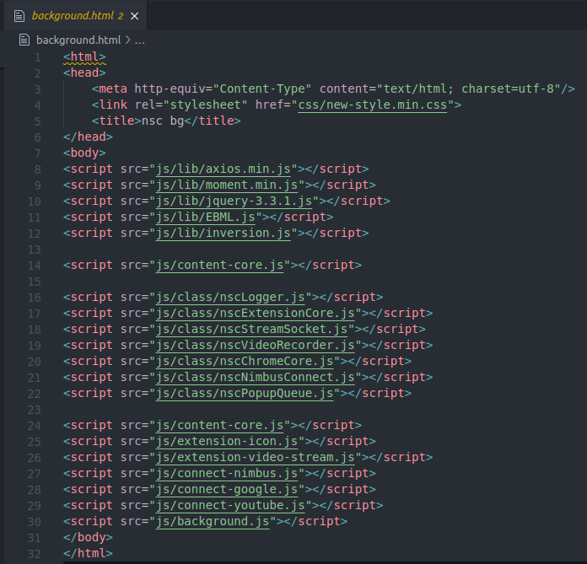Open the js/connect-youtube.js link

[230, 505]
